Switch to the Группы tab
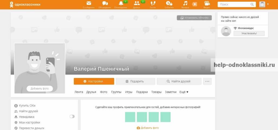 (x=116, y=92)
